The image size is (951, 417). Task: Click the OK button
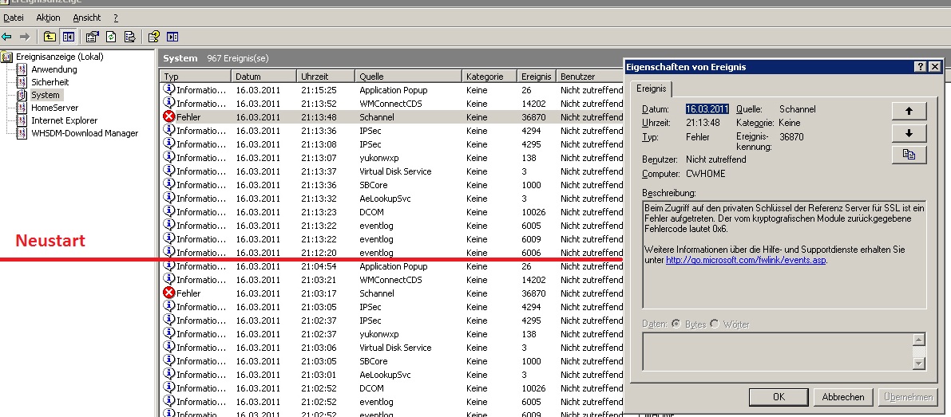pyautogui.click(x=779, y=397)
